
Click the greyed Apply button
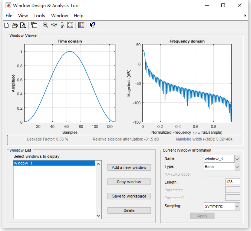[x=202, y=216]
